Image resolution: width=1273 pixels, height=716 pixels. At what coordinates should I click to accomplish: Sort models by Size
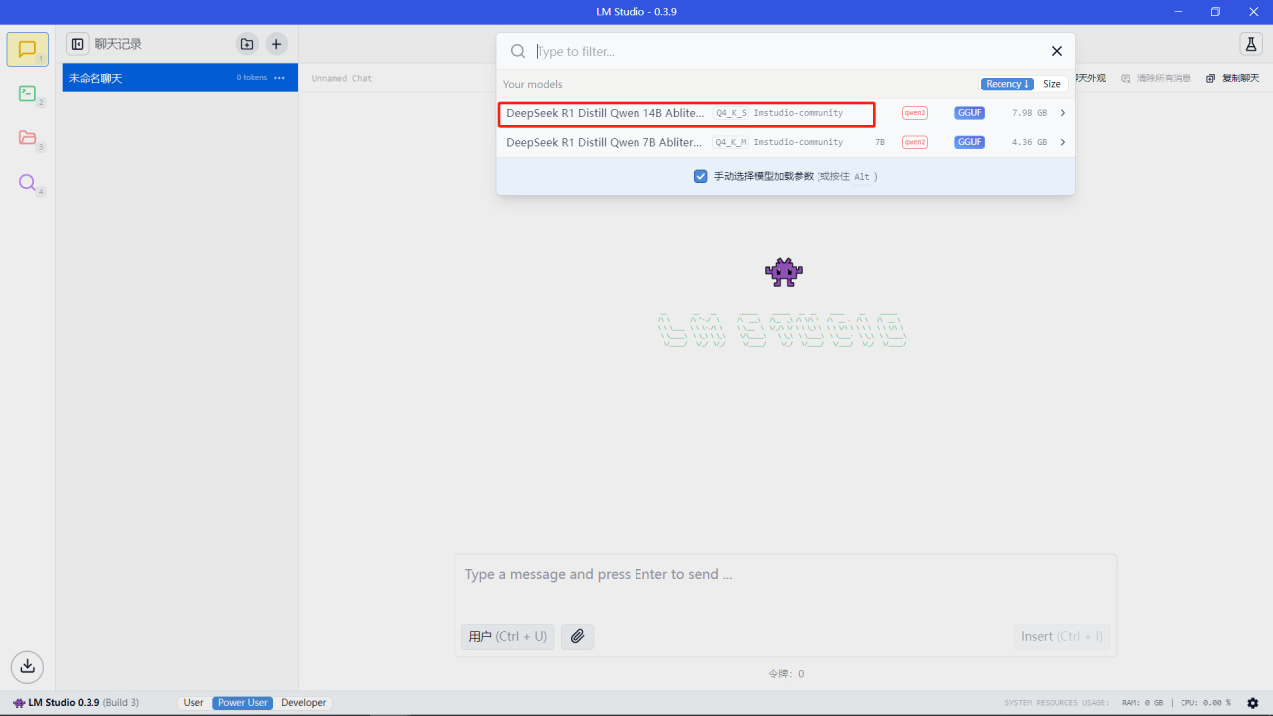[x=1051, y=84]
